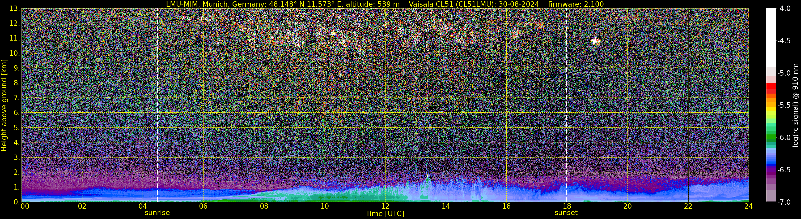Screen dimensions: 801x219
Task: Select the x-axis tick label '08'
Action: tap(264, 206)
